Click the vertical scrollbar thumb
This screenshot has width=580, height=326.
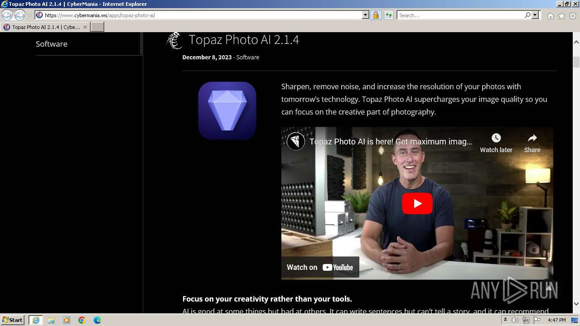coord(576,62)
